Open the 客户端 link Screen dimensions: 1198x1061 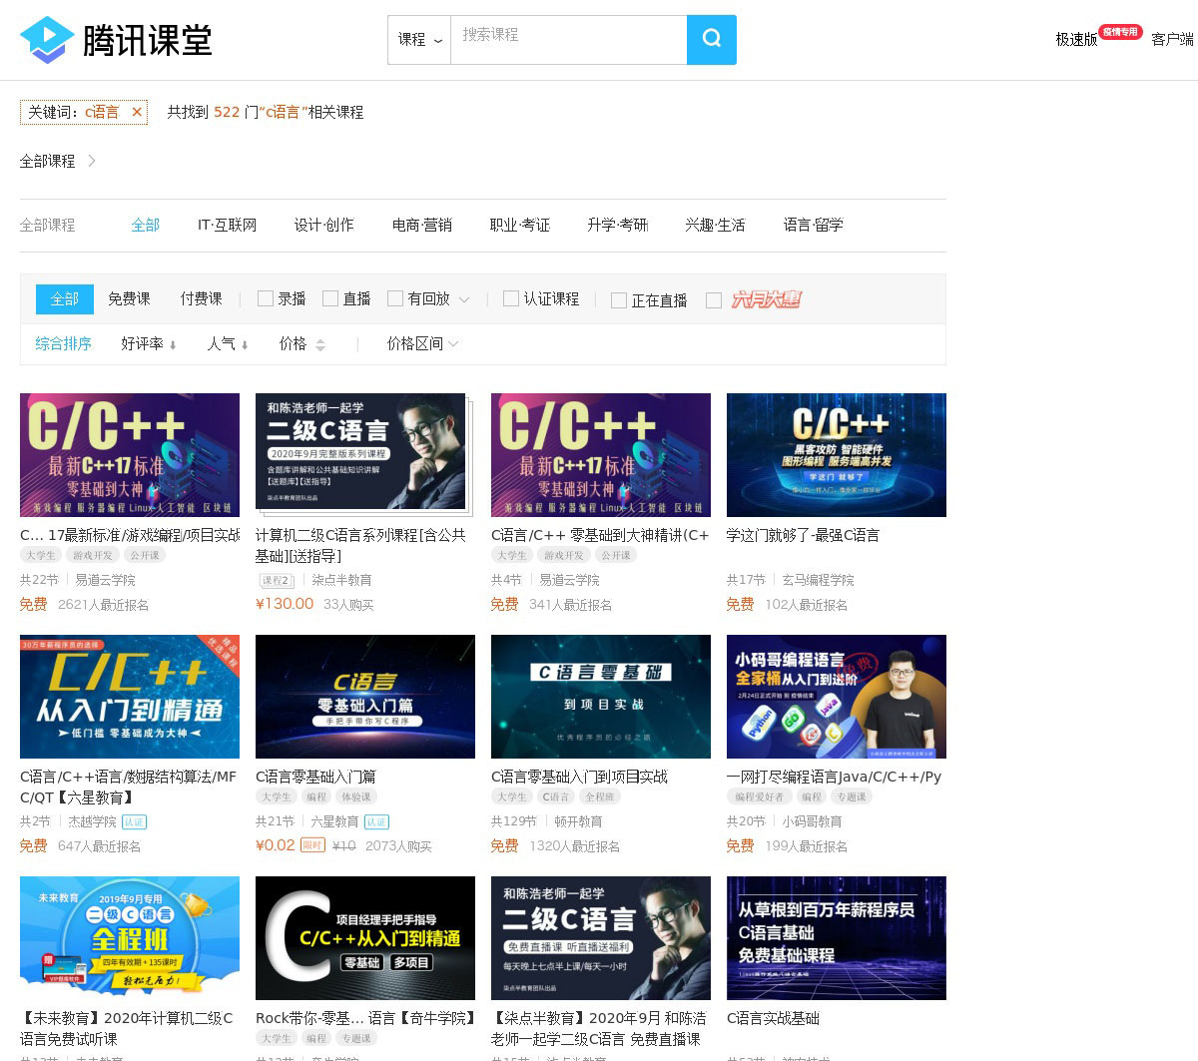[x=1172, y=39]
